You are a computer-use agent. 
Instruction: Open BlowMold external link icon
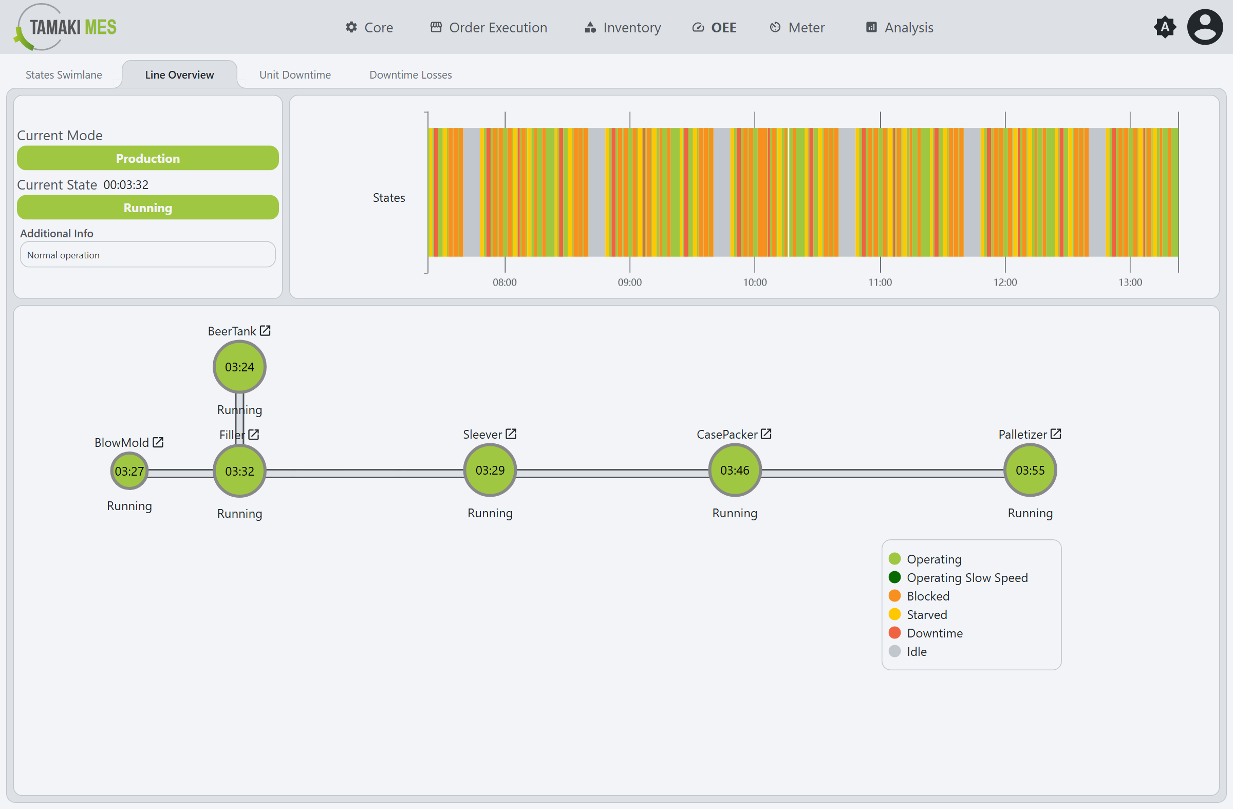(x=158, y=442)
